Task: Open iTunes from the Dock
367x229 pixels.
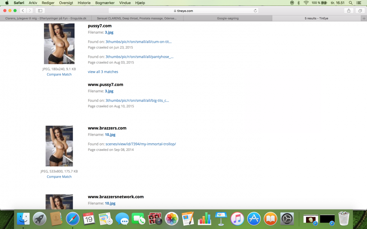Action: pos(237,219)
